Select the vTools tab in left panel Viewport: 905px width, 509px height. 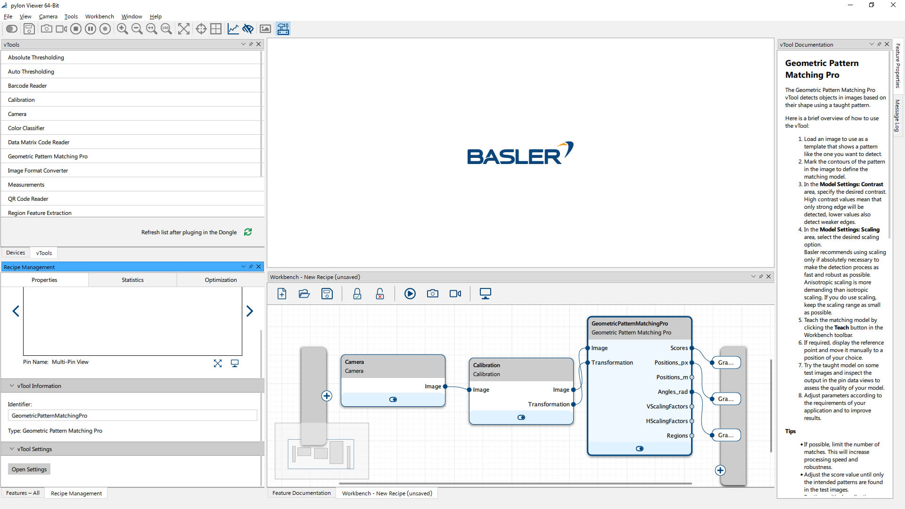pyautogui.click(x=44, y=253)
